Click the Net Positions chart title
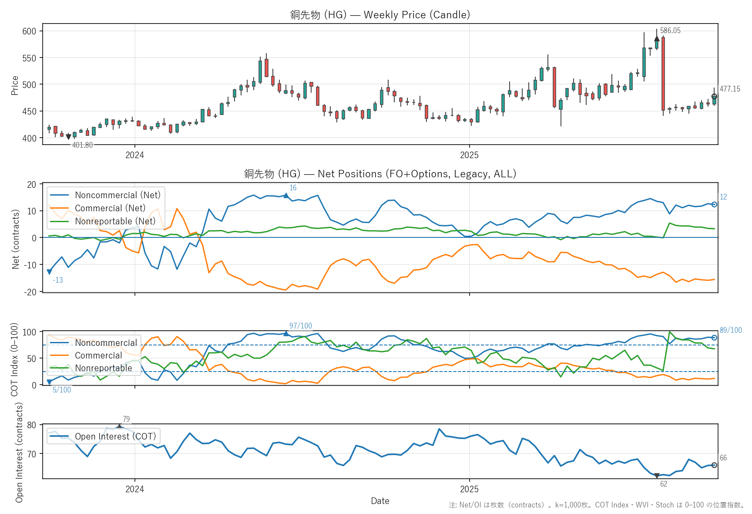The height and width of the screenshot is (514, 752). [380, 174]
